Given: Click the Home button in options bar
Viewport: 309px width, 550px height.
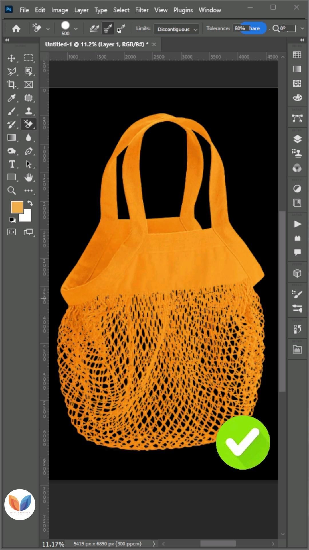Looking at the screenshot, I should [16, 28].
